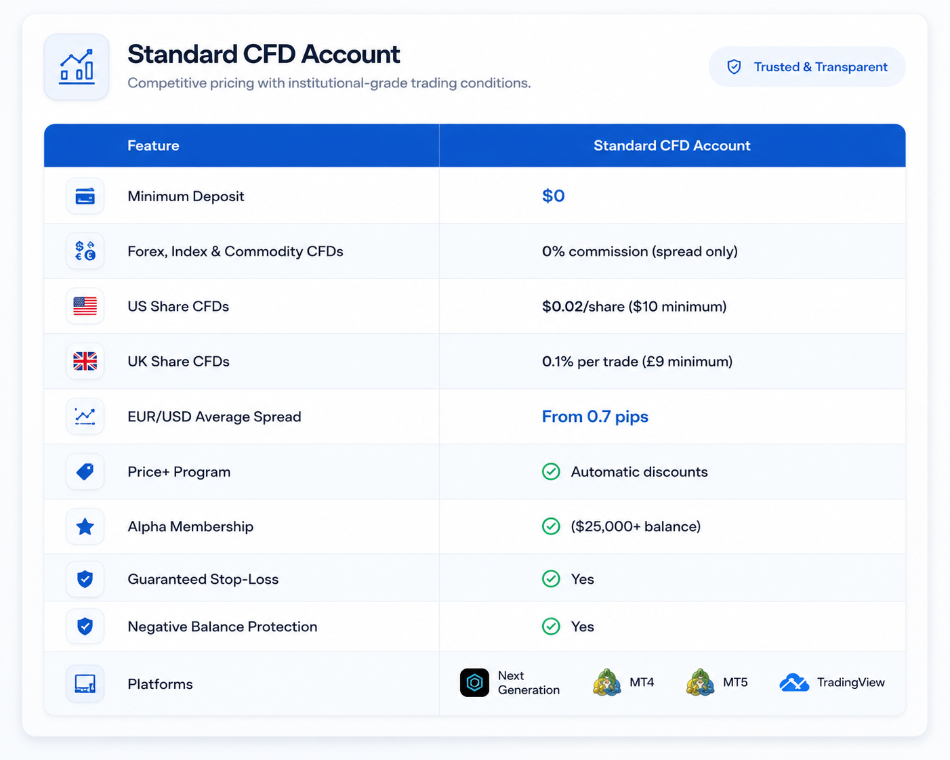The height and width of the screenshot is (760, 950).
Task: Click the Alpha Membership label
Action: pyautogui.click(x=190, y=526)
